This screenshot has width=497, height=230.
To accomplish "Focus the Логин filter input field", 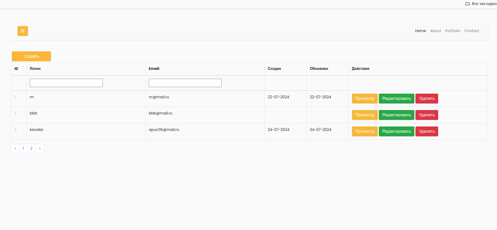I will tap(66, 83).
